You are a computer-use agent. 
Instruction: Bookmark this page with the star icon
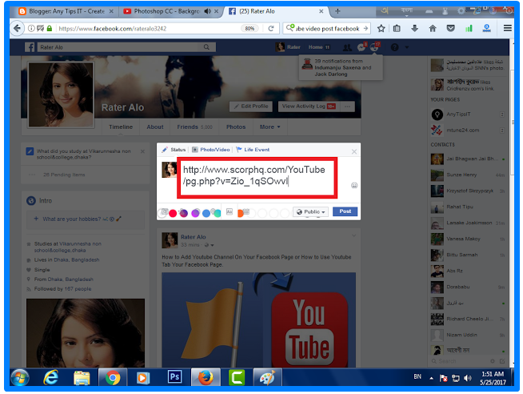pos(381,28)
